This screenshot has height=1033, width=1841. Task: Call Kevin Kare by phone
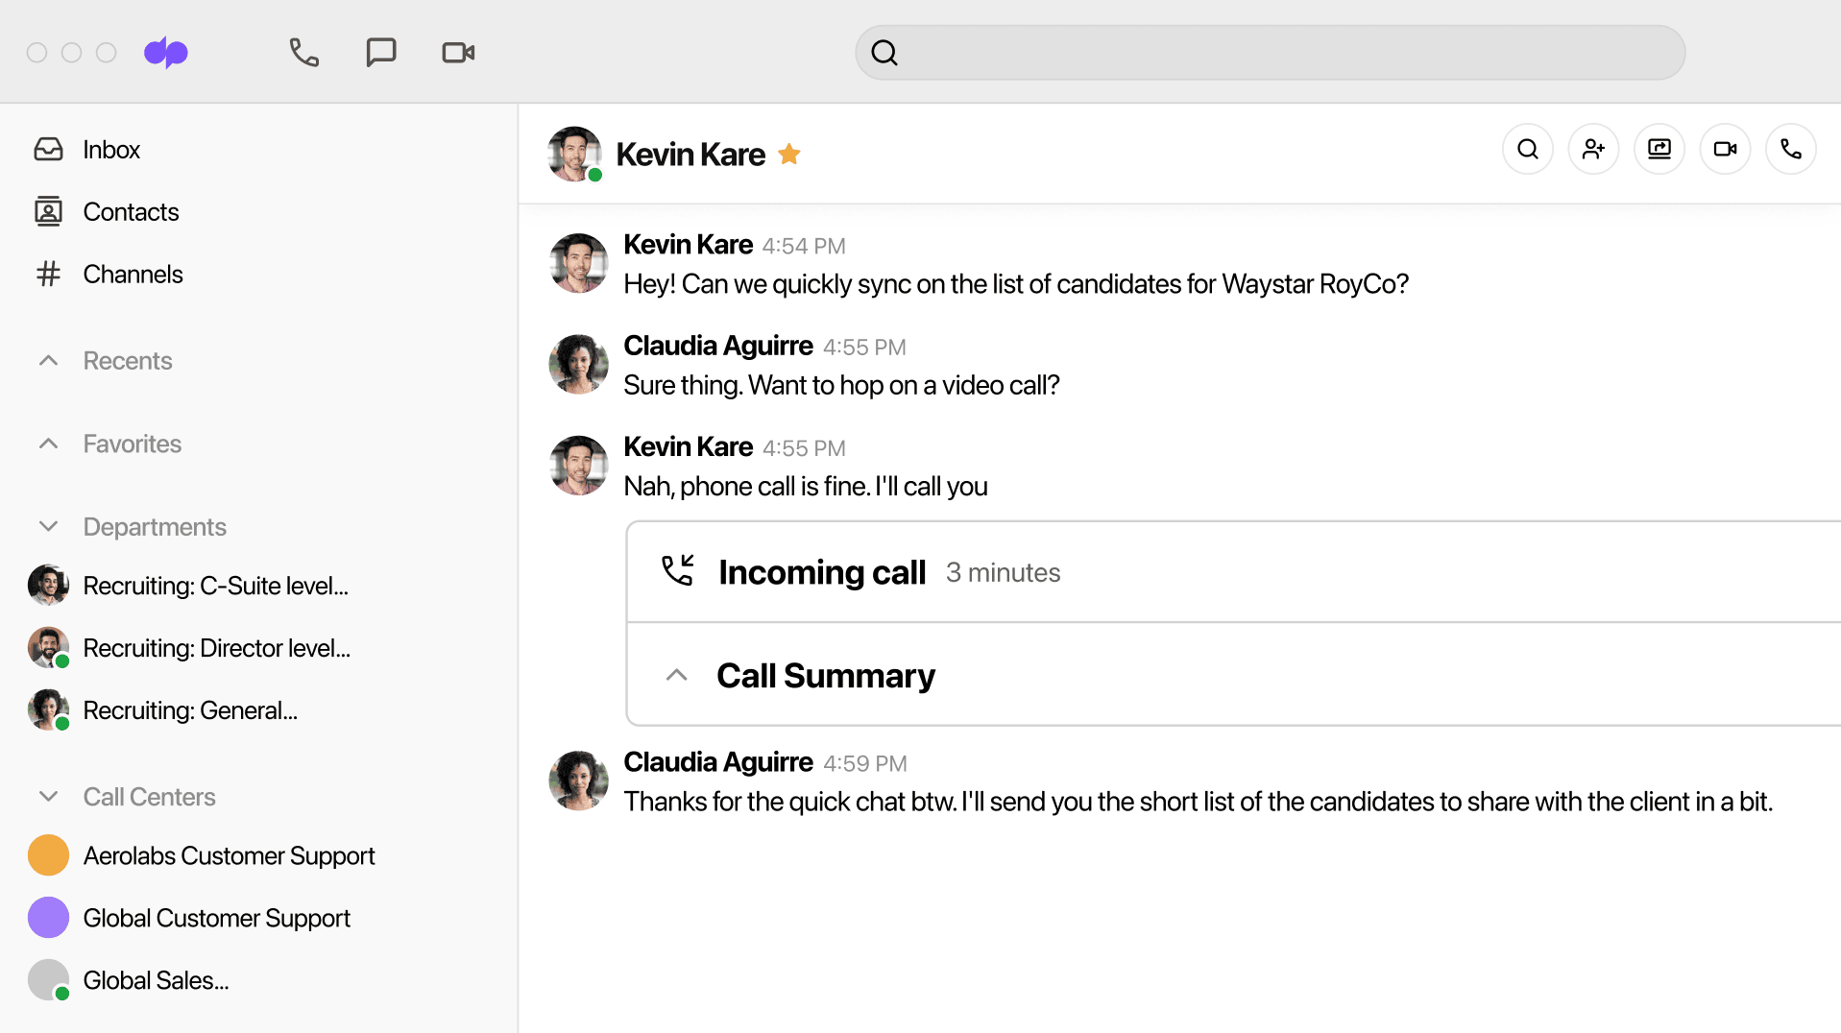coord(1790,149)
